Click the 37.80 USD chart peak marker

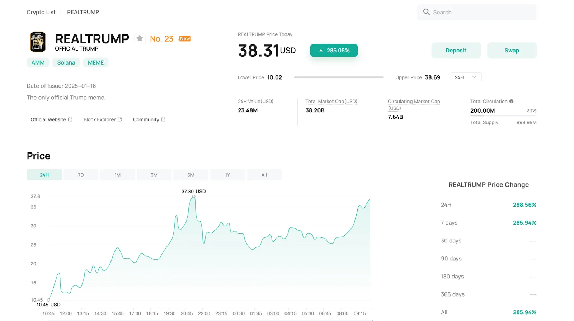[194, 197]
